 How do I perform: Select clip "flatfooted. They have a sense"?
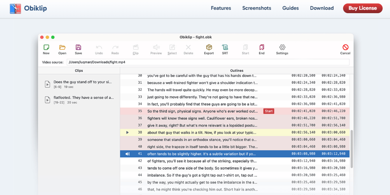pos(79,100)
